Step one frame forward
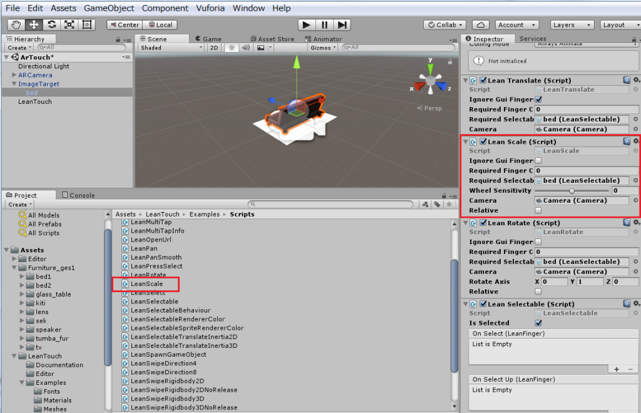This screenshot has height=413, width=641. [342, 25]
